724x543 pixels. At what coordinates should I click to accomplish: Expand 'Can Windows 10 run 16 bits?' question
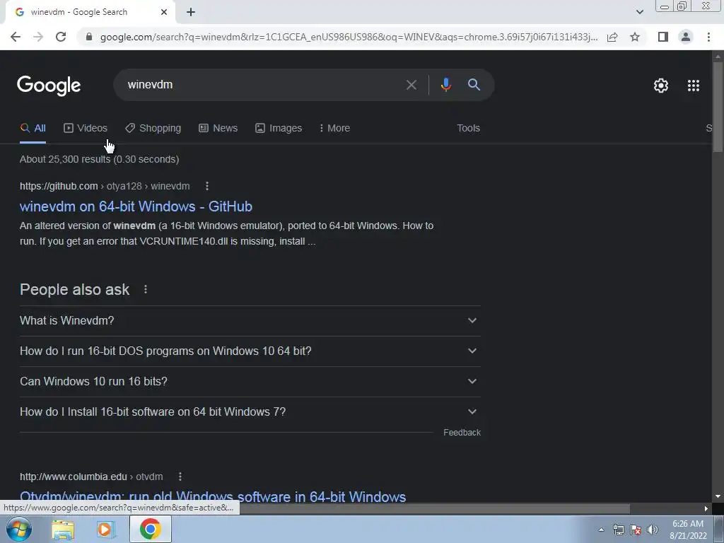click(x=250, y=381)
